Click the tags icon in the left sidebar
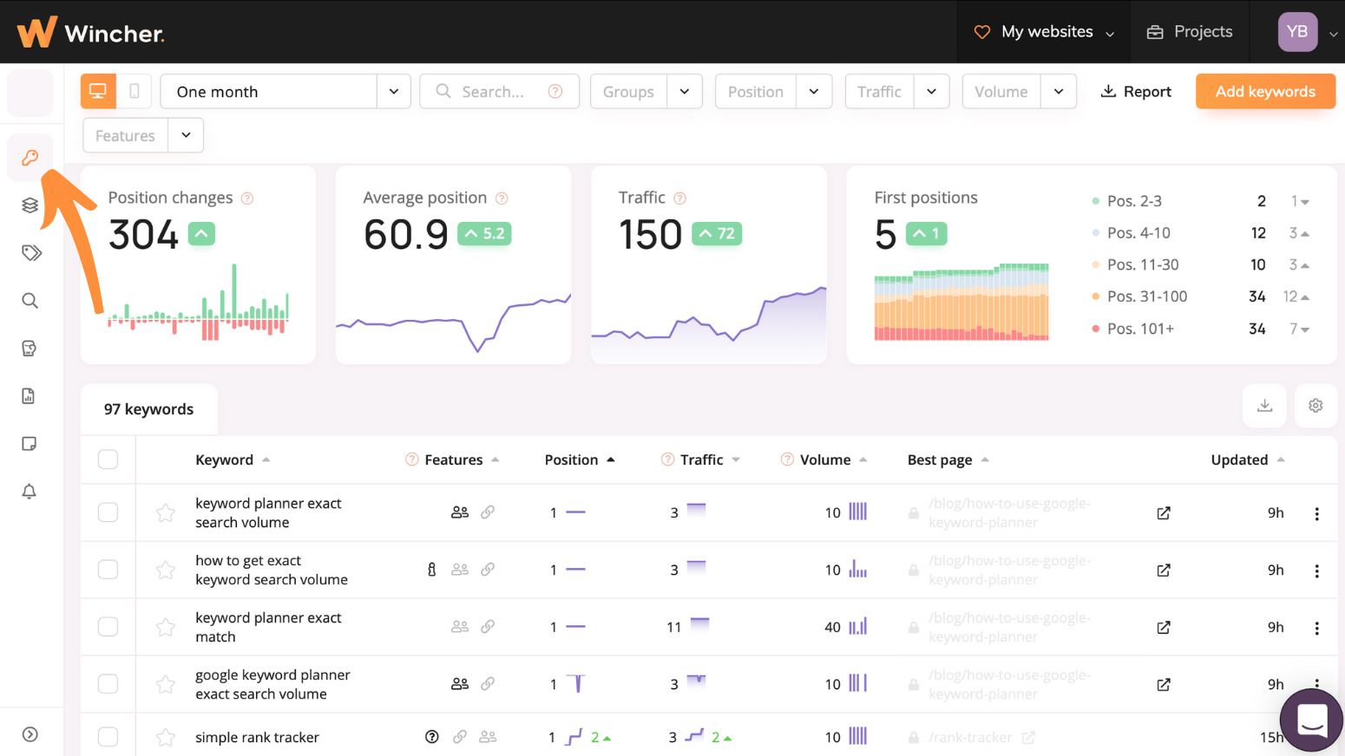This screenshot has height=756, width=1345. pos(30,252)
